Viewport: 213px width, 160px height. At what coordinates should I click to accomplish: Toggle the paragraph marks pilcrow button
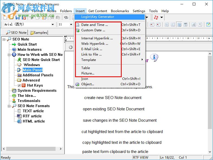click(200, 25)
